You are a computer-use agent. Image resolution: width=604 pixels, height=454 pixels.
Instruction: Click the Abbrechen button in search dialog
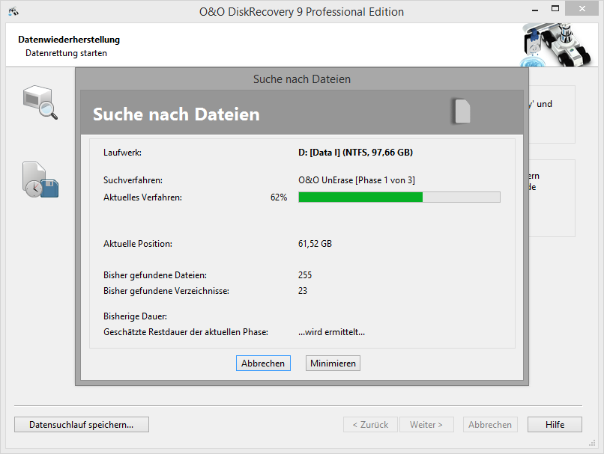pyautogui.click(x=263, y=363)
